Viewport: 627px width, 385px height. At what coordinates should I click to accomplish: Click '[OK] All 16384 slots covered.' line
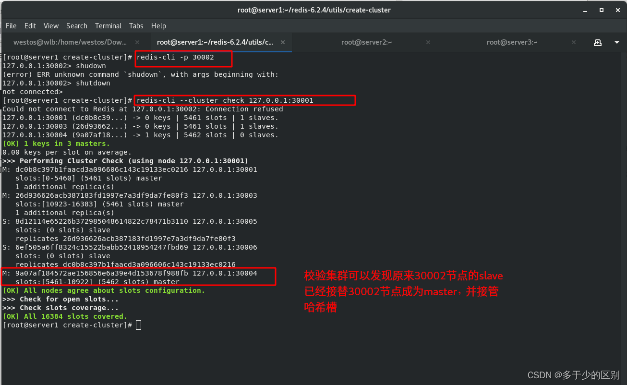coord(65,316)
